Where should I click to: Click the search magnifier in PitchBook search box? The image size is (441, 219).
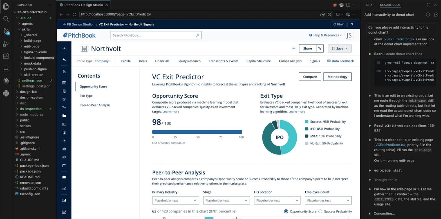tap(197, 35)
